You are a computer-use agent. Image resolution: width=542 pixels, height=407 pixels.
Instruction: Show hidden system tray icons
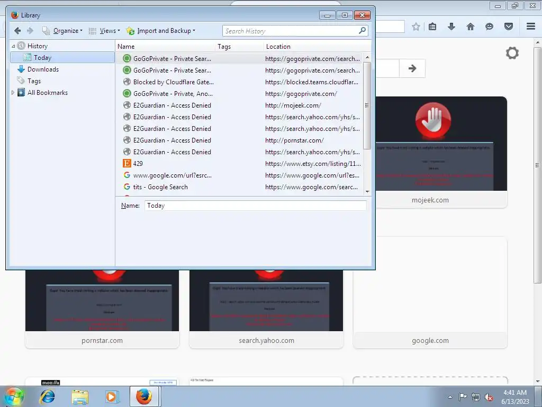(450, 397)
